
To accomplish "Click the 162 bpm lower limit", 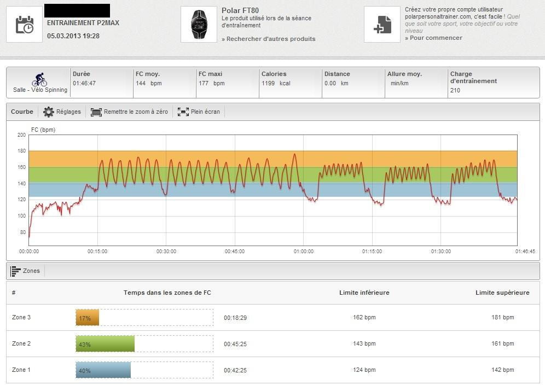I will pos(364,317).
